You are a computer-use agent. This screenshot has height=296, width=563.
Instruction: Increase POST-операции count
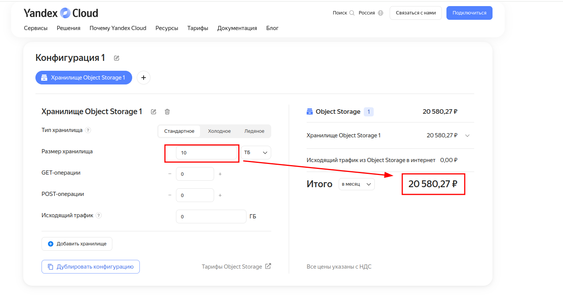[x=220, y=195]
